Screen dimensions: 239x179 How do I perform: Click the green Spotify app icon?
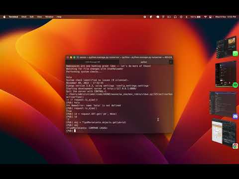pyautogui.click(x=236, y=85)
